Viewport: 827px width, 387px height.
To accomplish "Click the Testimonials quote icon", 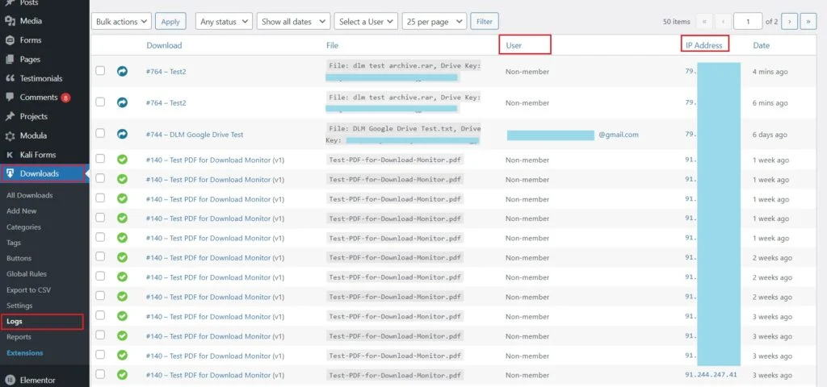I will click(x=10, y=78).
